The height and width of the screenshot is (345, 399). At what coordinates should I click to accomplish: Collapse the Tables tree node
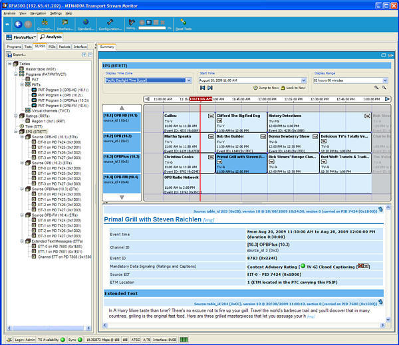click(x=9, y=64)
